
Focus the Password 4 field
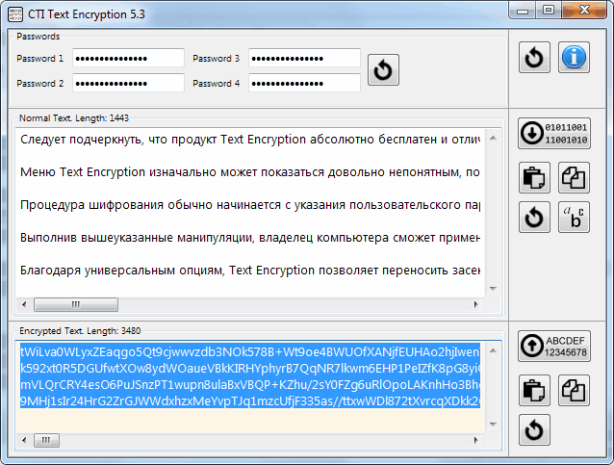[304, 83]
